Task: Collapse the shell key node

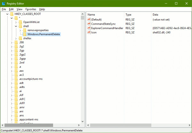Action: [16, 26]
